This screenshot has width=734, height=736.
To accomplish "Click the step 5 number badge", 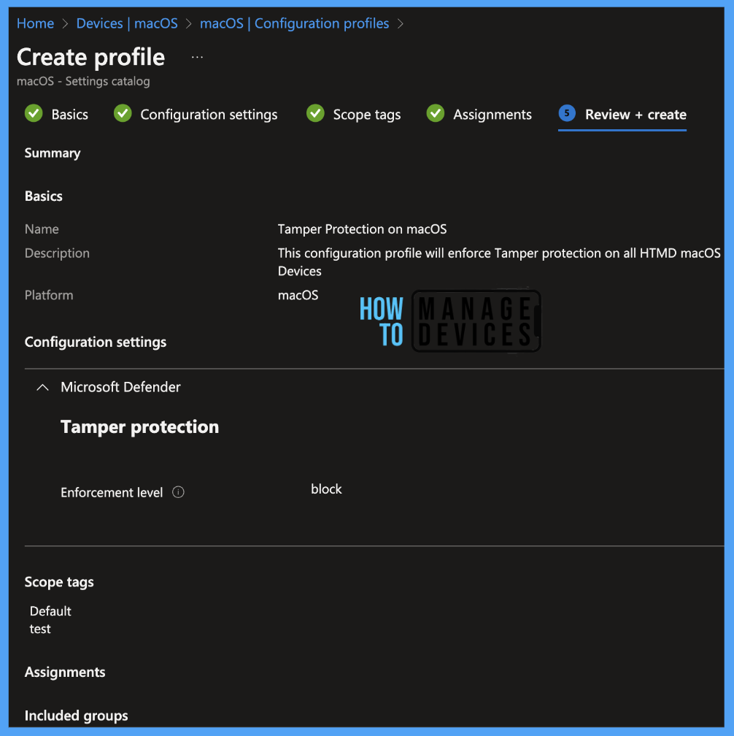I will coord(567,113).
